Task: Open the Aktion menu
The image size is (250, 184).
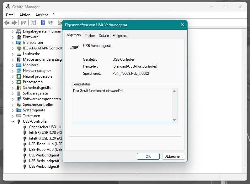Action: click(x=25, y=15)
